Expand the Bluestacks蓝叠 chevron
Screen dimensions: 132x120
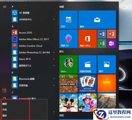pos(54,79)
